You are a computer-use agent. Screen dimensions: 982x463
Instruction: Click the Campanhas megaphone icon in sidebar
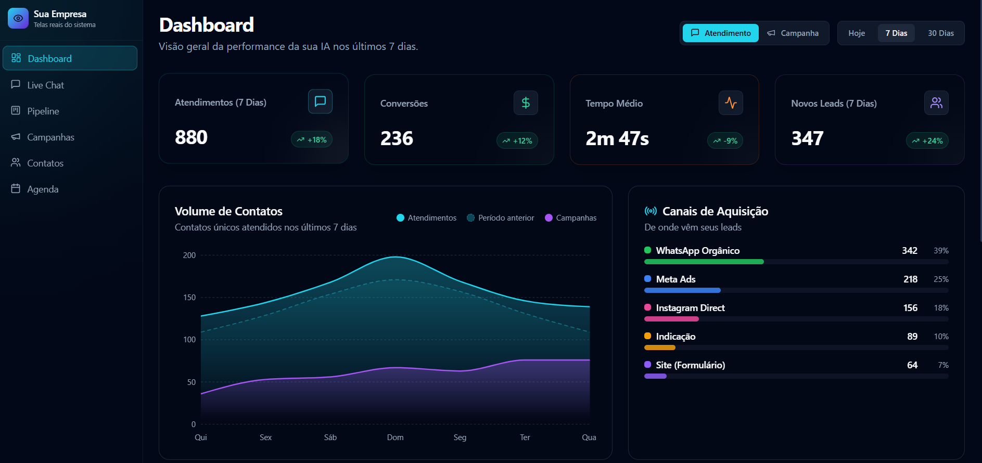16,136
